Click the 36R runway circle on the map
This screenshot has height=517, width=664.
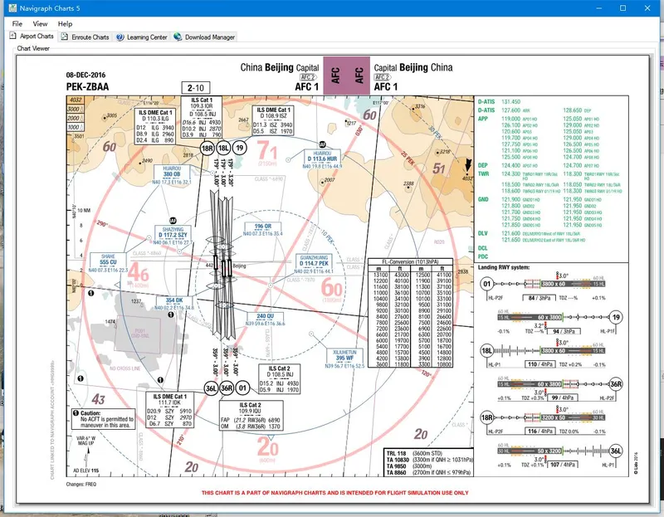coord(227,388)
